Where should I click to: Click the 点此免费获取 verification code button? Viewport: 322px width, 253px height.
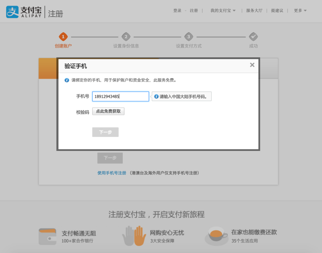coord(108,111)
